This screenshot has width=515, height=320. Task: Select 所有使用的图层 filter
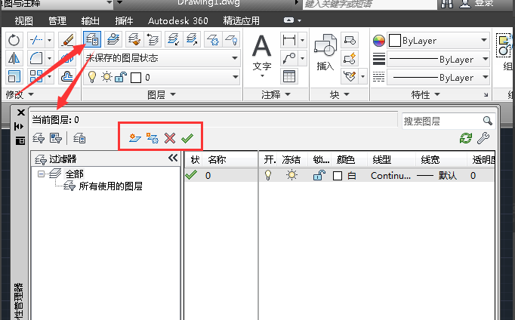point(111,186)
